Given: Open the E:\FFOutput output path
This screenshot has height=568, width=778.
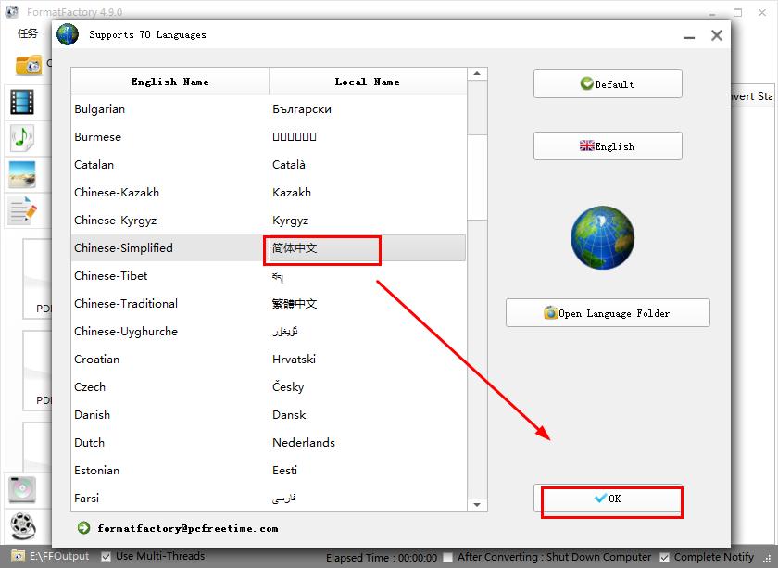Looking at the screenshot, I should [x=59, y=556].
